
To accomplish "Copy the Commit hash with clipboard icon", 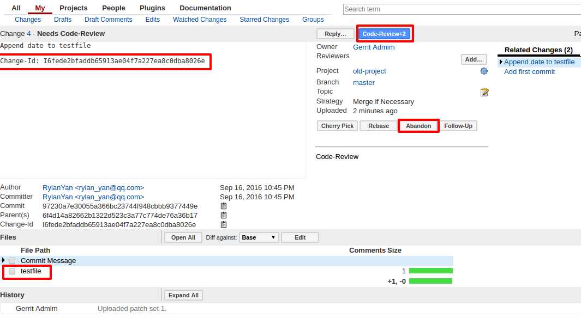I will (224, 206).
